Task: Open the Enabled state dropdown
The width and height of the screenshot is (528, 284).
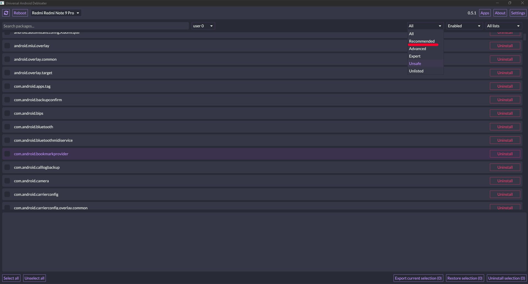Action: pos(464,26)
